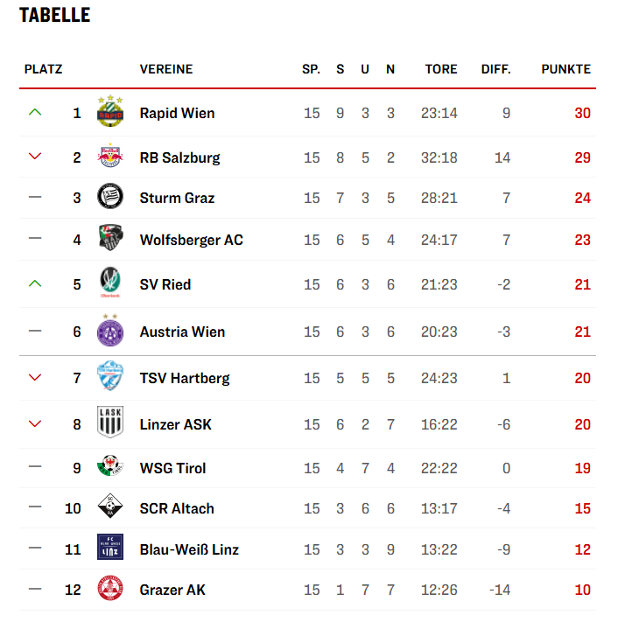Click the Wolfsberger AC club logo
Screen dimensions: 632x636
109,240
